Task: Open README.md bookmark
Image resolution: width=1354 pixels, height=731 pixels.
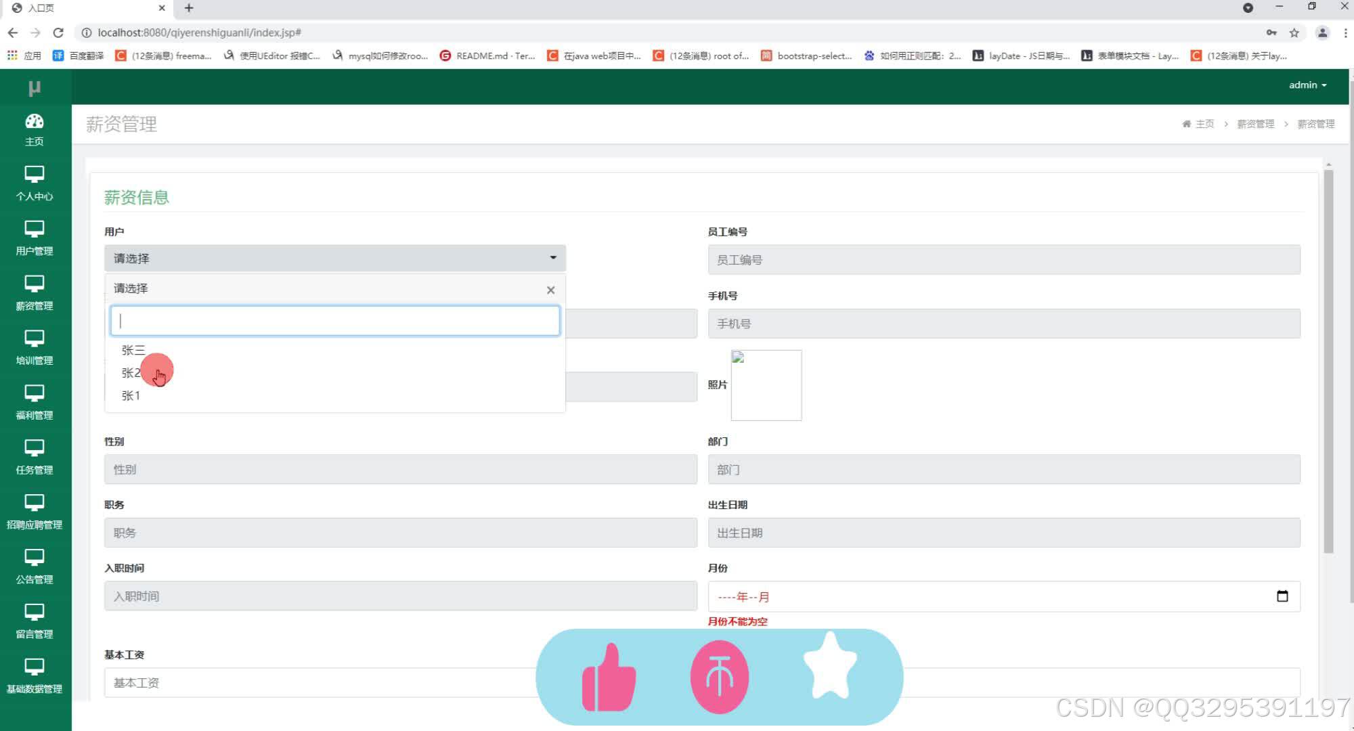Action: coord(487,56)
